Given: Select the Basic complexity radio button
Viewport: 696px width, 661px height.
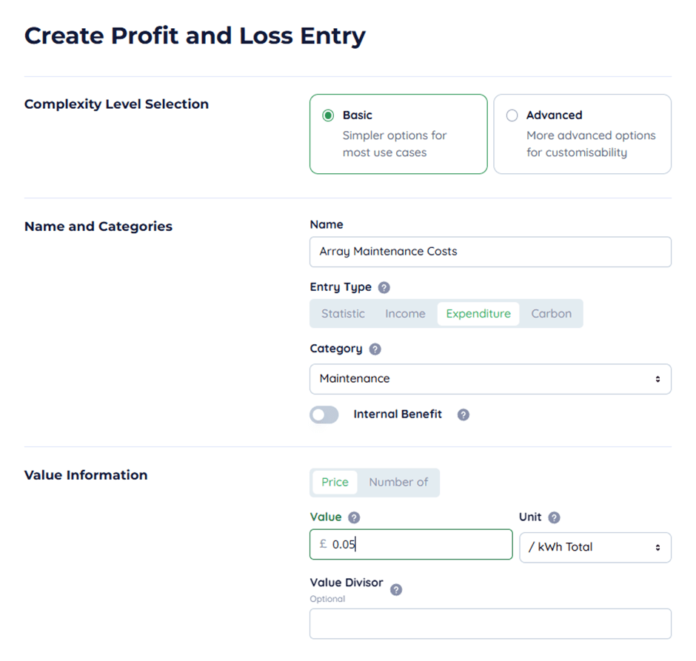Looking at the screenshot, I should (328, 115).
